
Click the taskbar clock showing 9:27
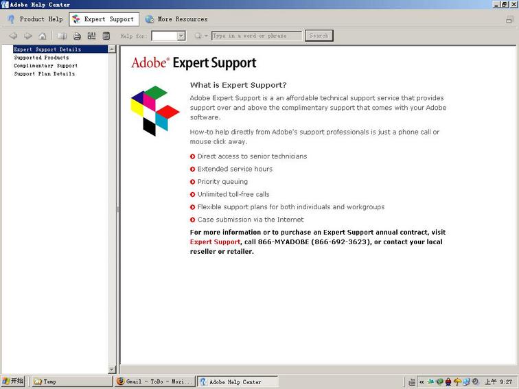pos(498,381)
